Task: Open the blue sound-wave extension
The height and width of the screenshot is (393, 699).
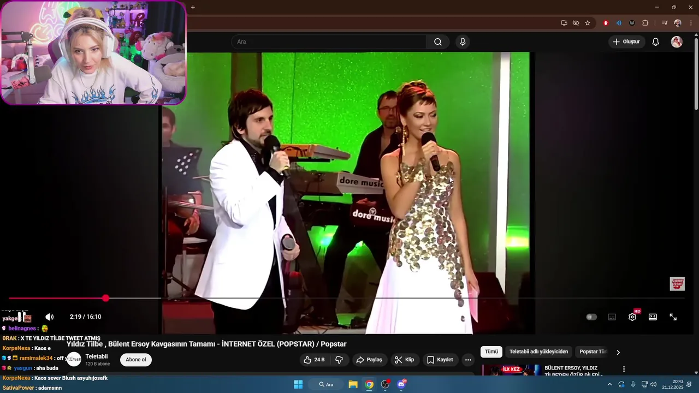Action: (x=619, y=23)
